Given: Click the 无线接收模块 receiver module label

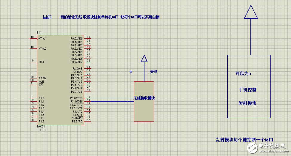Looking at the screenshot, I should point(144,98).
